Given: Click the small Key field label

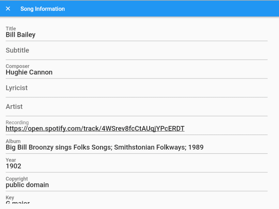Looking at the screenshot, I should [10, 197].
